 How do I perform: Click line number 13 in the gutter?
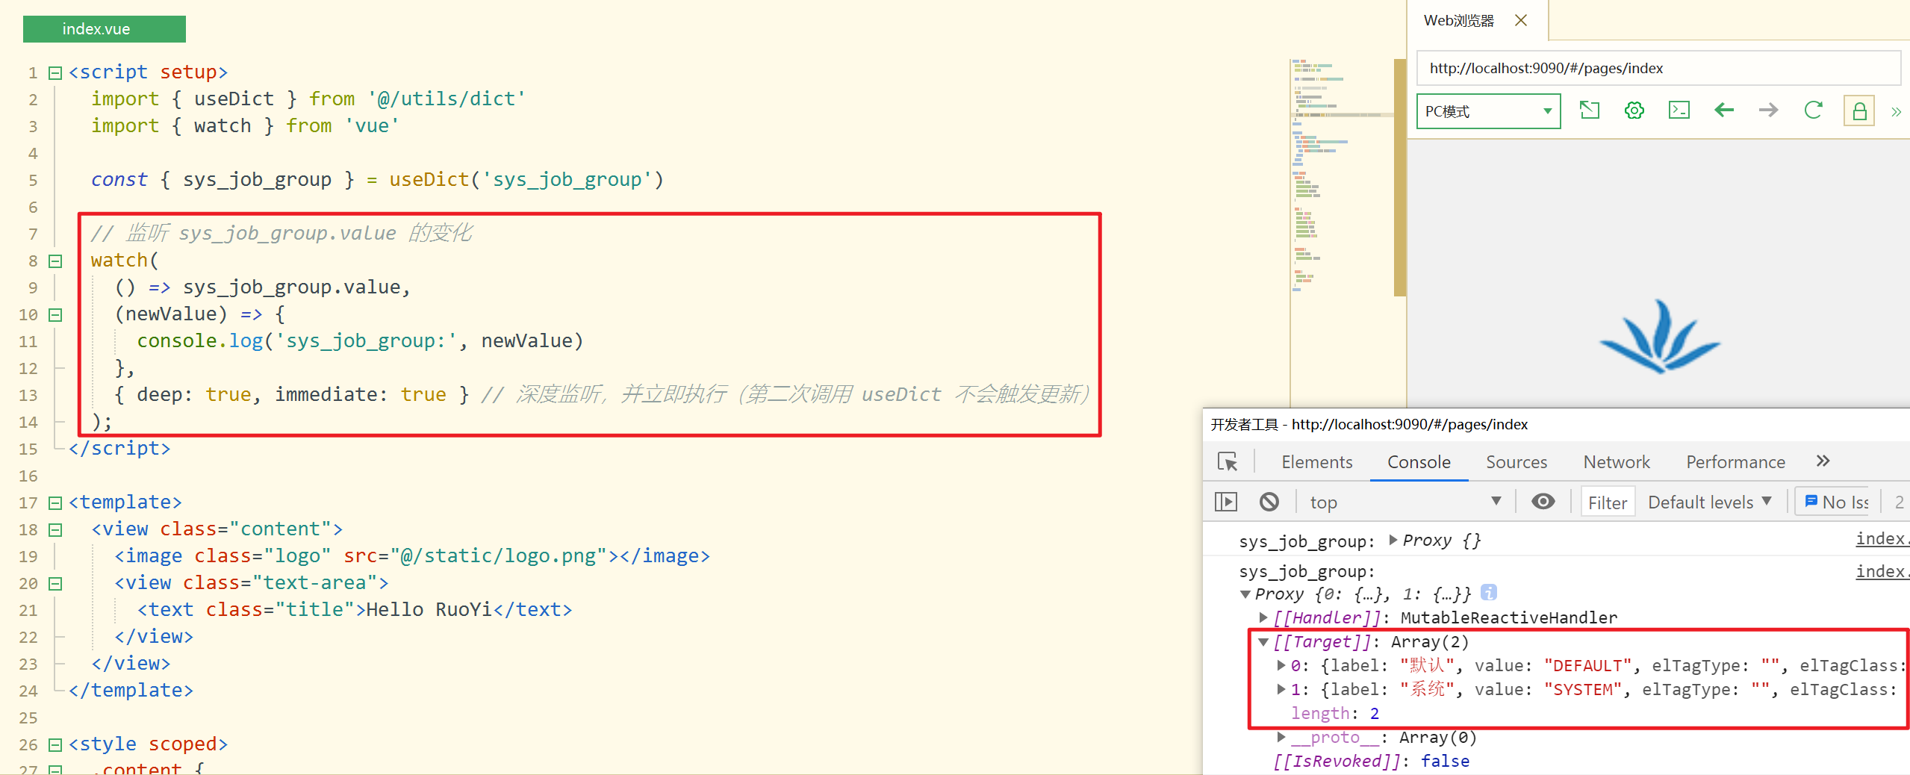pyautogui.click(x=28, y=395)
